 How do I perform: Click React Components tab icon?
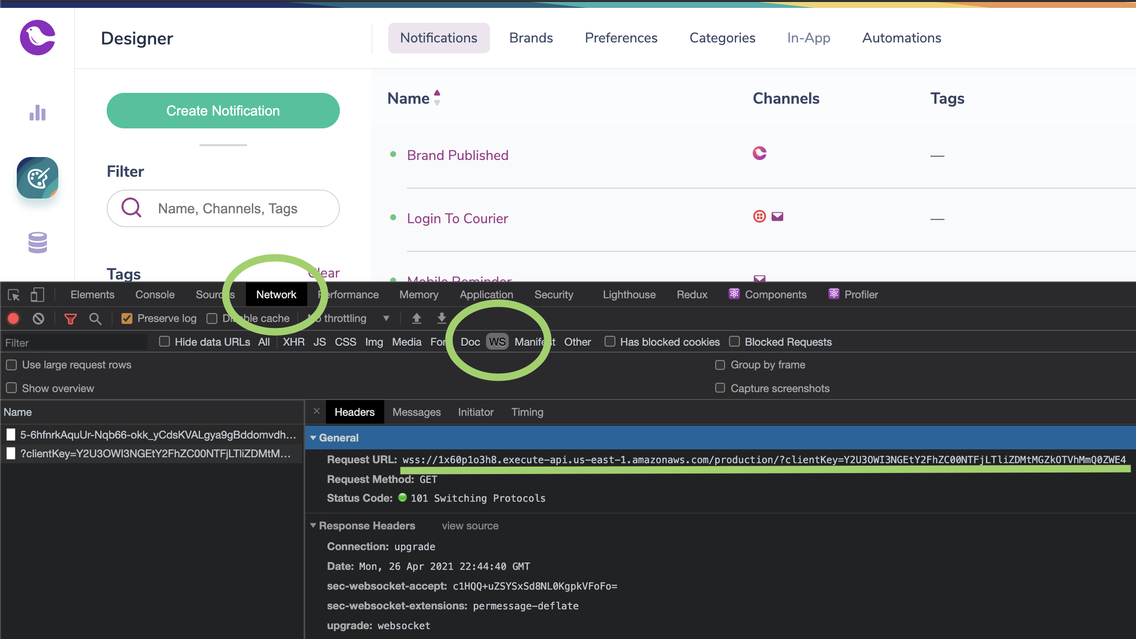coord(734,294)
